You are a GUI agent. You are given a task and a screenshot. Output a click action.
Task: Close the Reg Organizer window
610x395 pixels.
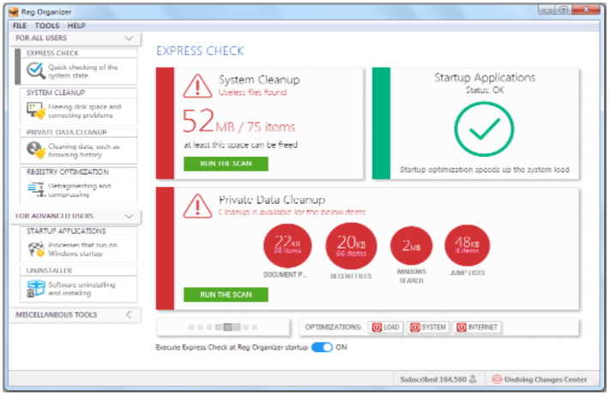(x=586, y=9)
